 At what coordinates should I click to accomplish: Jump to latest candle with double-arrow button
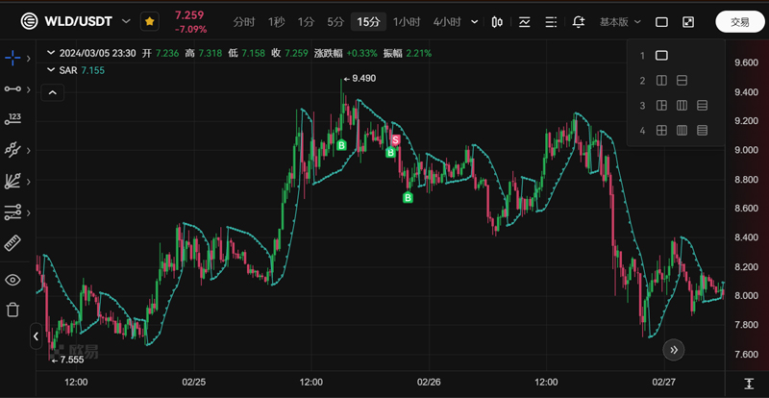pyautogui.click(x=675, y=350)
